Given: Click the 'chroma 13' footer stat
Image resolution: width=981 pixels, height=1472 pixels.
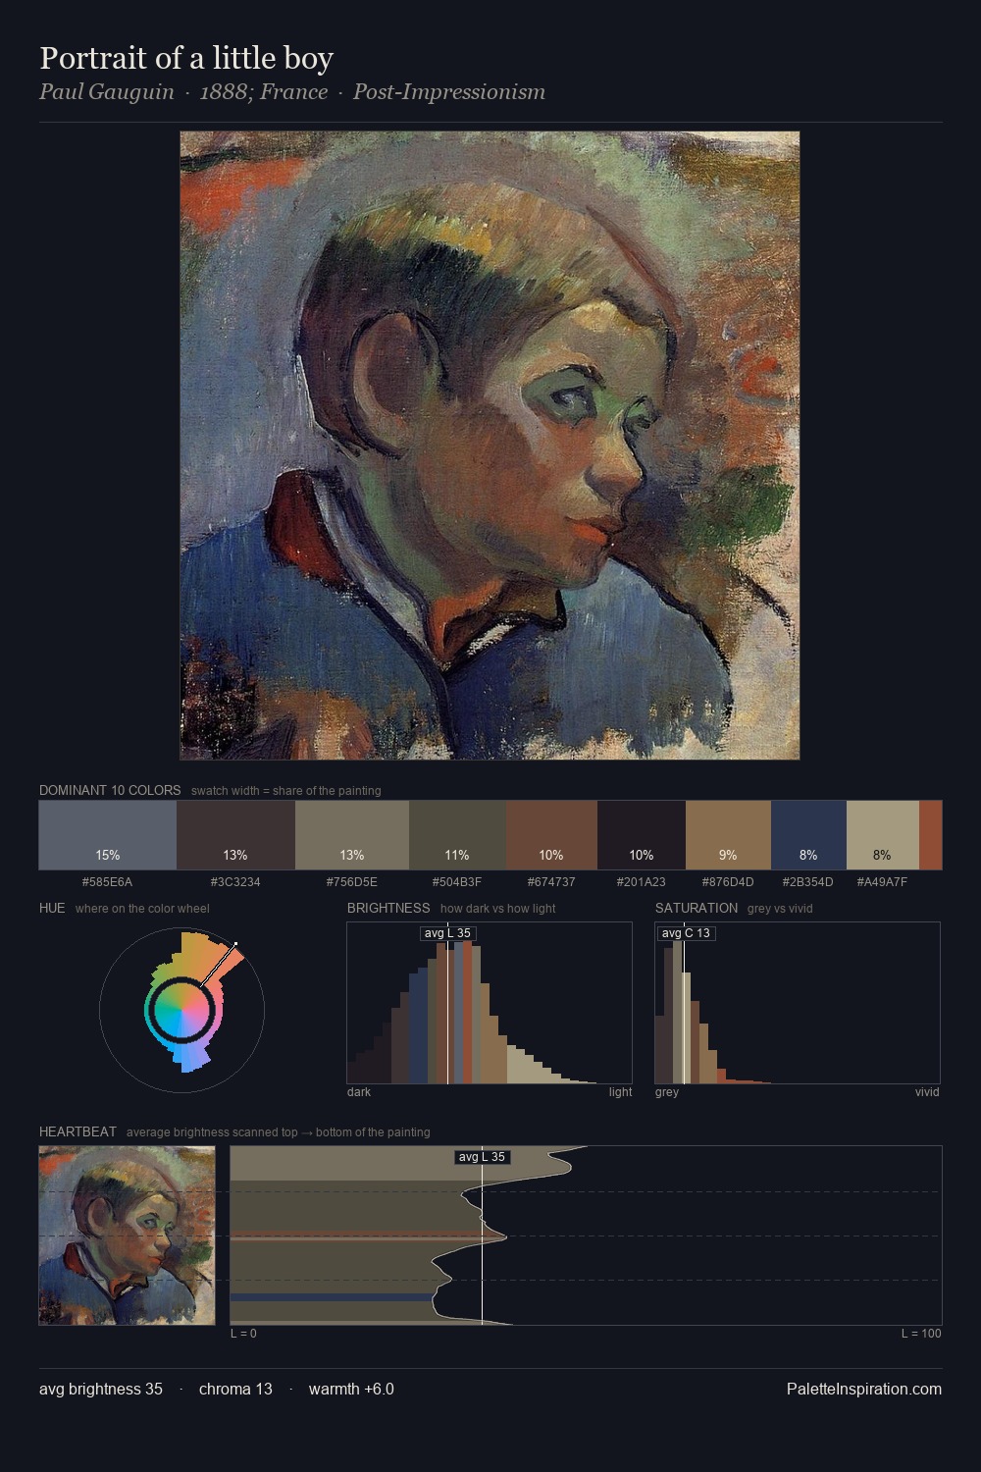Looking at the screenshot, I should click(x=235, y=1389).
